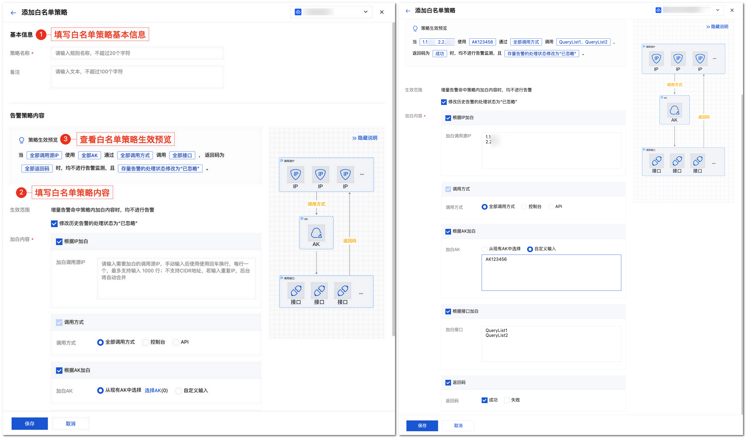Click 取消 button in left panel
The image size is (746, 438).
pos(70,424)
